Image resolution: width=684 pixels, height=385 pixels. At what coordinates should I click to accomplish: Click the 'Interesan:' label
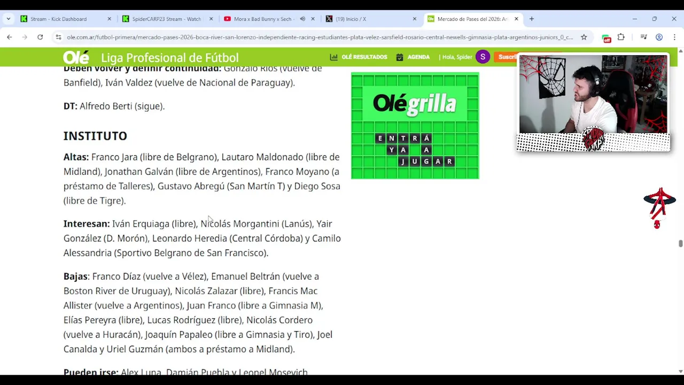tap(87, 224)
